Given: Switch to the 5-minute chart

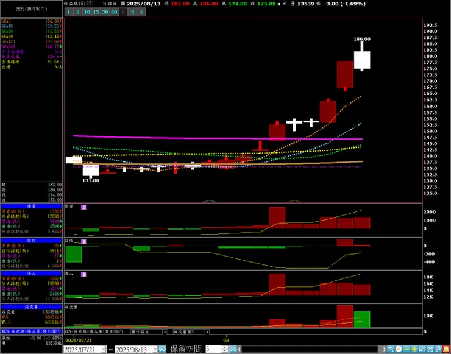Looking at the screenshot, I should click(x=77, y=12).
